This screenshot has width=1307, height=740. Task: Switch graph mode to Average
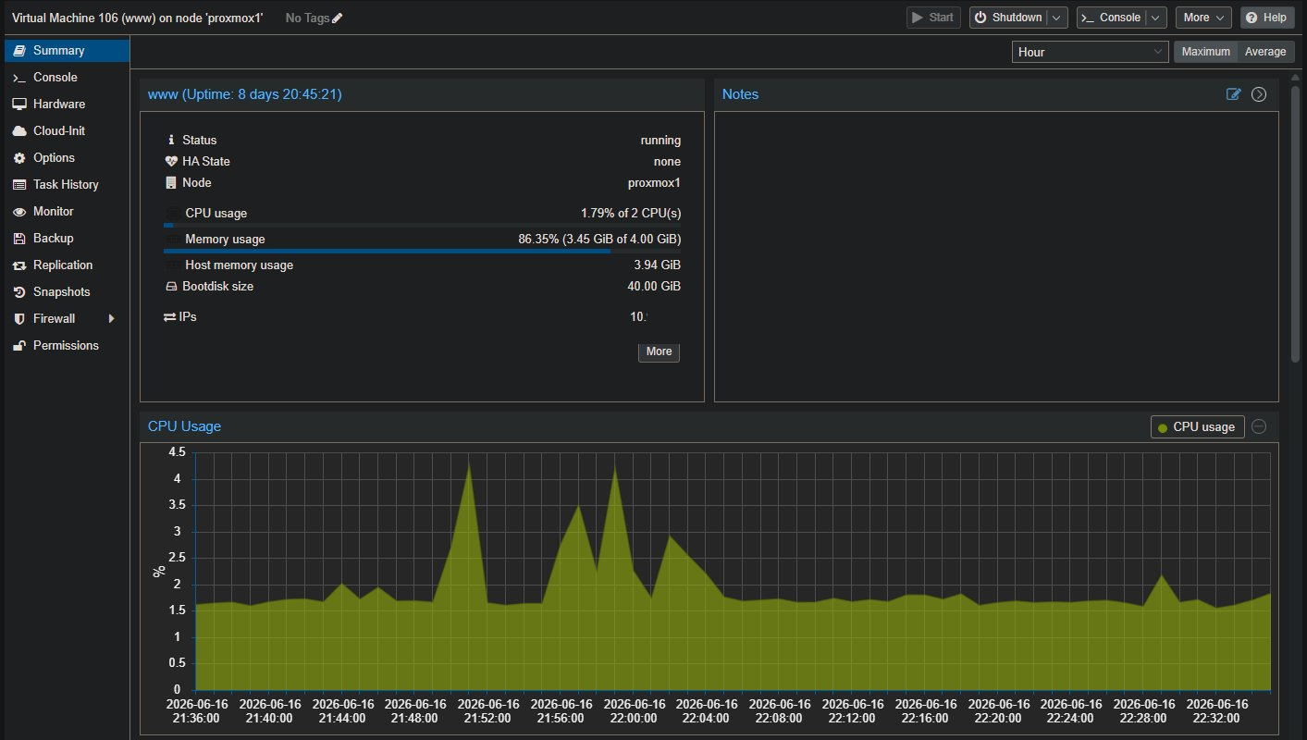1265,52
